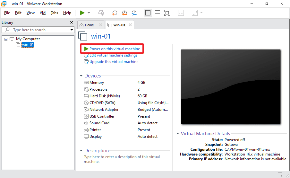This screenshot has width=290, height=178.
Task: Collapse the My Computer tree node
Action: 6,39
